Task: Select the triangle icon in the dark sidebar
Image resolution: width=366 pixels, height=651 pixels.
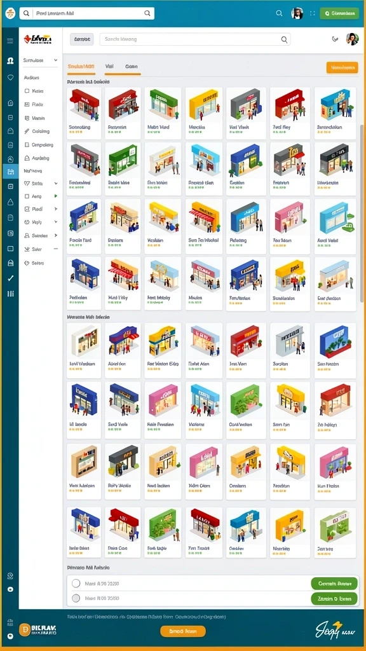Action: pyautogui.click(x=10, y=202)
